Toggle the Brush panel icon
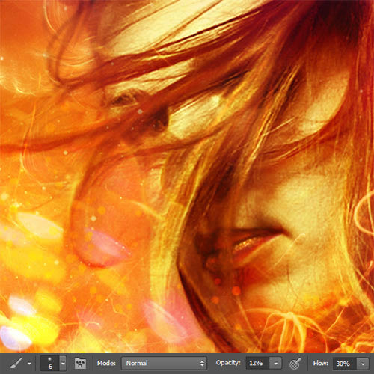 [80, 364]
